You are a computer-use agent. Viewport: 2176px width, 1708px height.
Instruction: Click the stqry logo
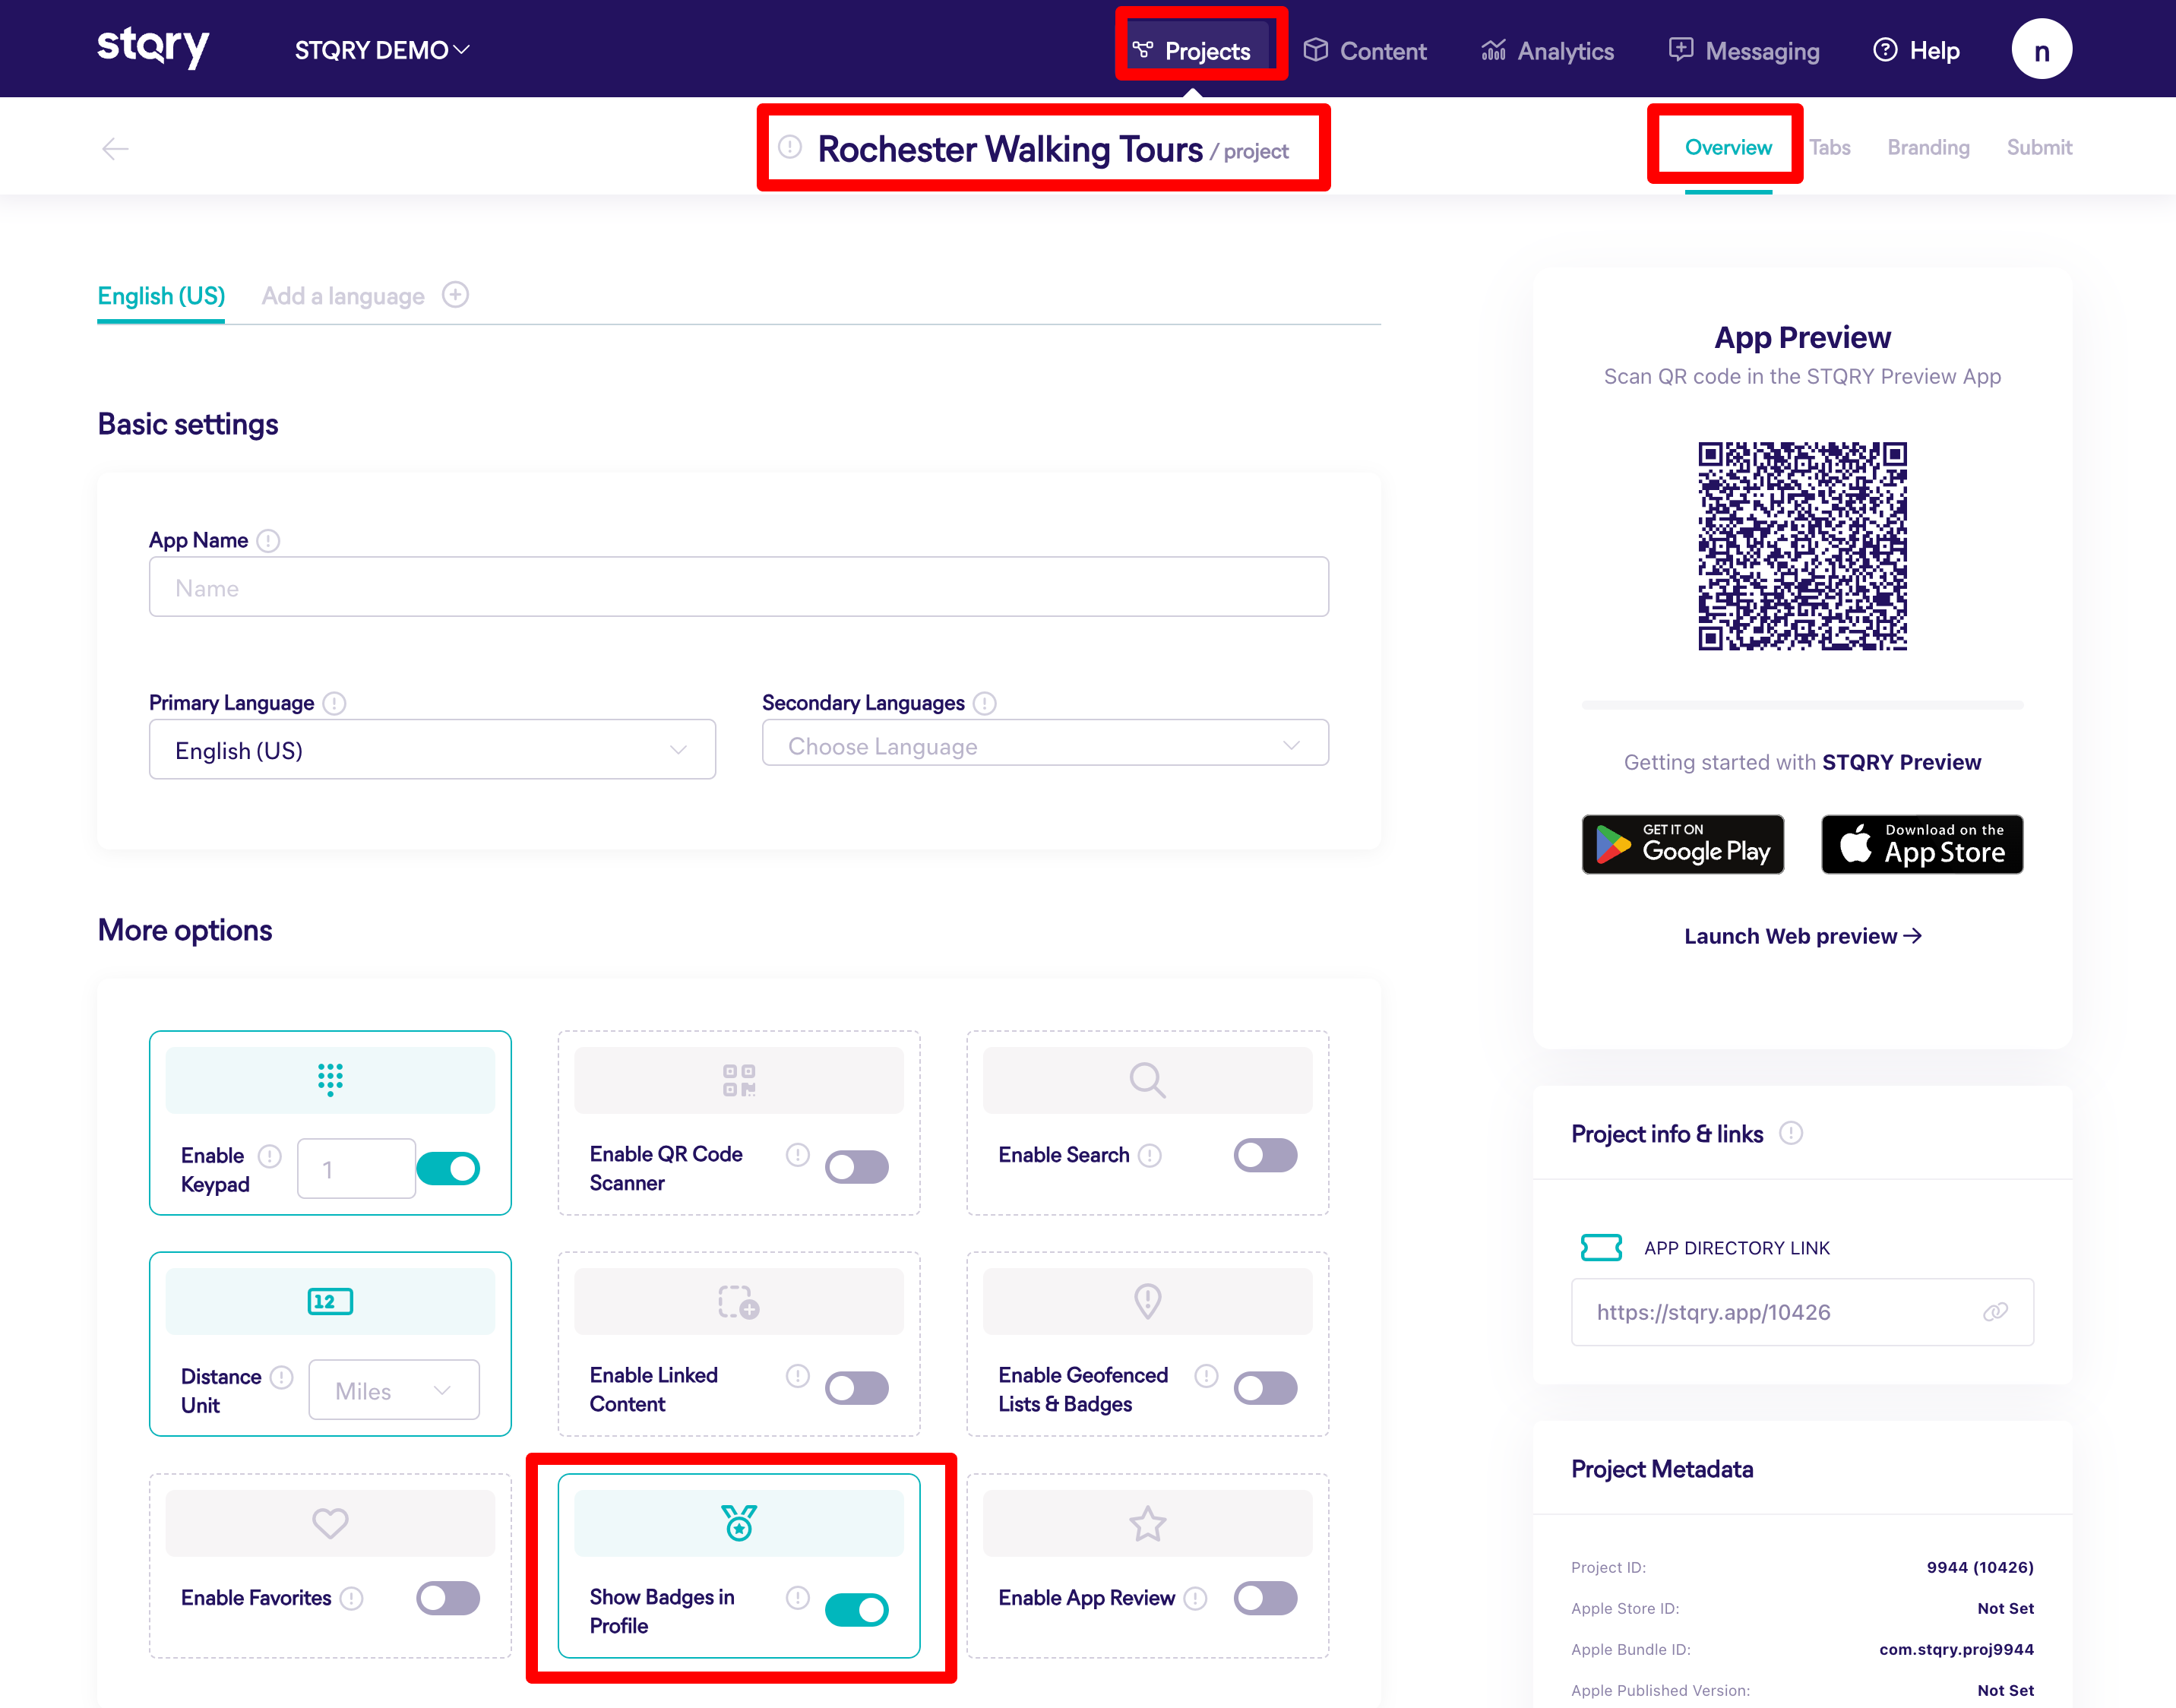coord(153,47)
